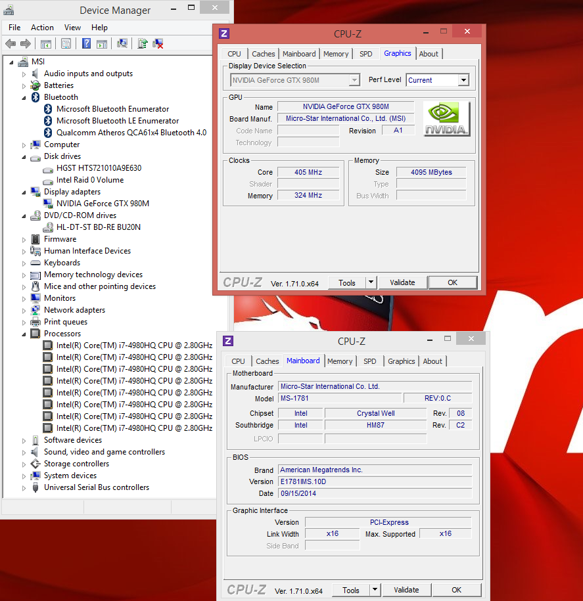
Task: Switch to Memory tab in the Mainboard CPU-Z window
Action: click(x=340, y=361)
